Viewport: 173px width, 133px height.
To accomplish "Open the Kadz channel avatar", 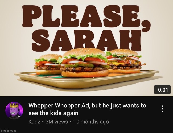I will coord(14,111).
